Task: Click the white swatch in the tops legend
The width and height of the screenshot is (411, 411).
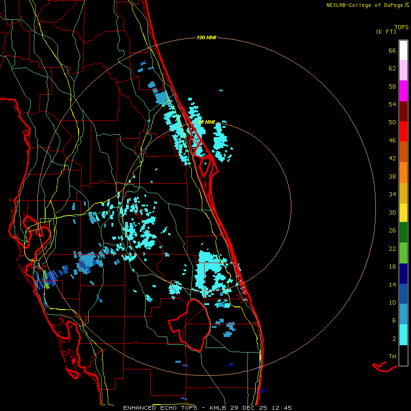Action: [x=403, y=50]
